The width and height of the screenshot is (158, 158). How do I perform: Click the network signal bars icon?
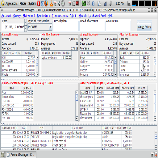pos(105,4)
